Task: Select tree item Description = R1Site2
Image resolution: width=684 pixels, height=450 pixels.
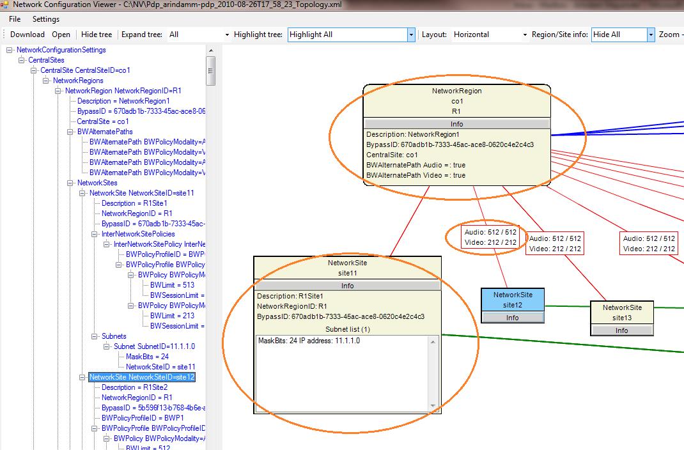Action: point(134,387)
